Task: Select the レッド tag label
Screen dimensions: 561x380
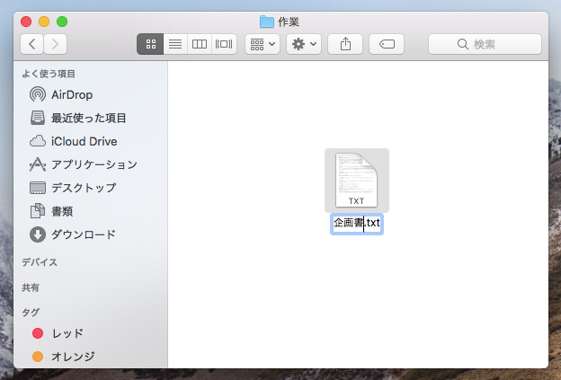Action: pyautogui.click(x=67, y=333)
